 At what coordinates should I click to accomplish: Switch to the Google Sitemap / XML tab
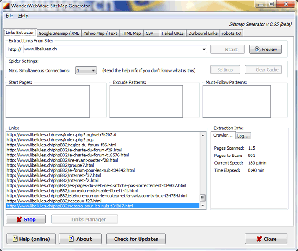[x=59, y=33]
